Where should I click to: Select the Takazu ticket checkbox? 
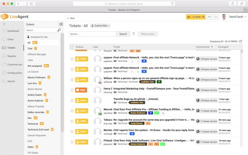(72, 121)
